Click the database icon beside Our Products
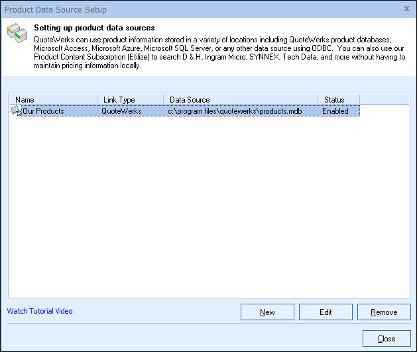This screenshot has width=417, height=352. [16, 111]
